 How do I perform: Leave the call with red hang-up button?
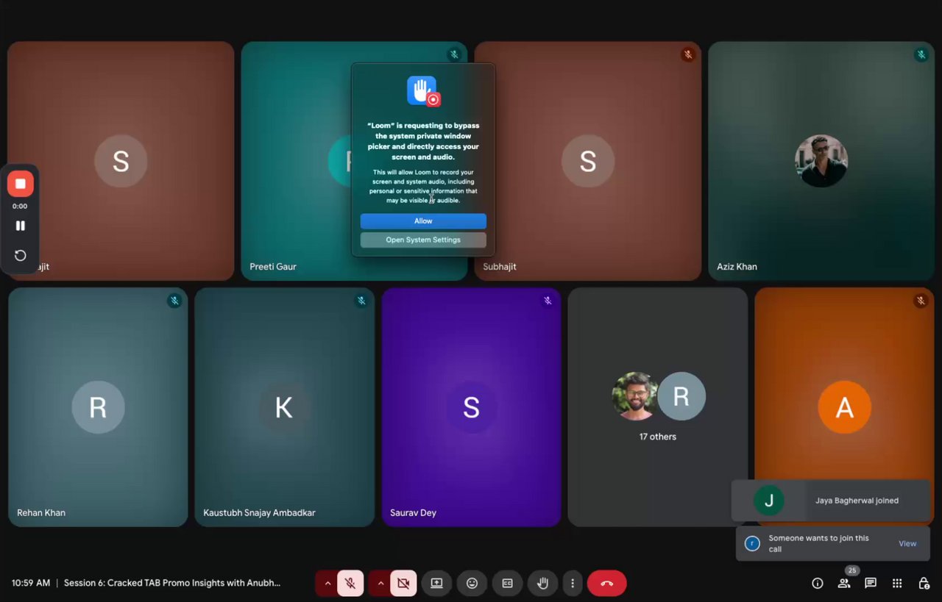point(606,583)
